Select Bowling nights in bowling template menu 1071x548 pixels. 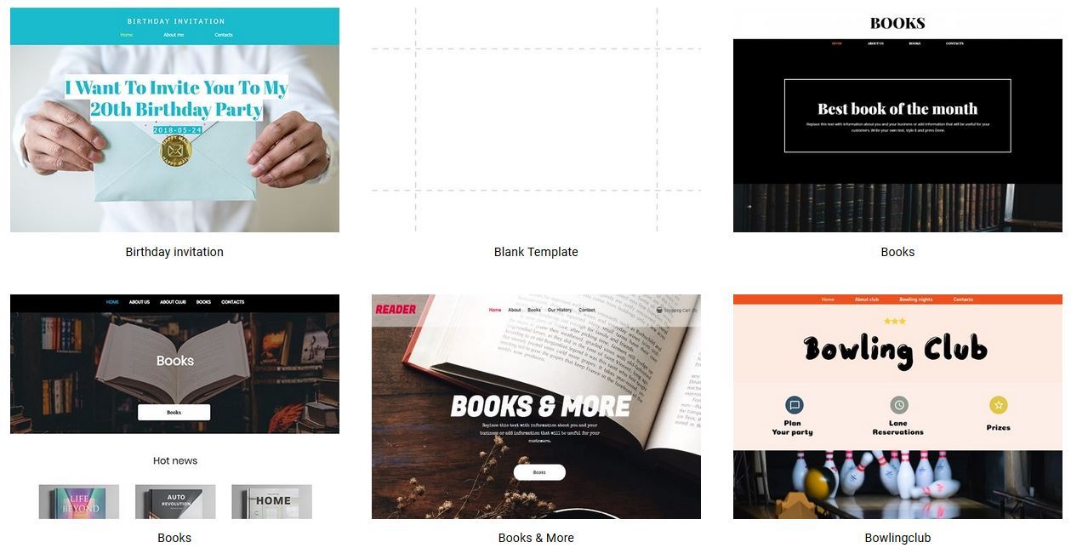pyautogui.click(x=916, y=300)
